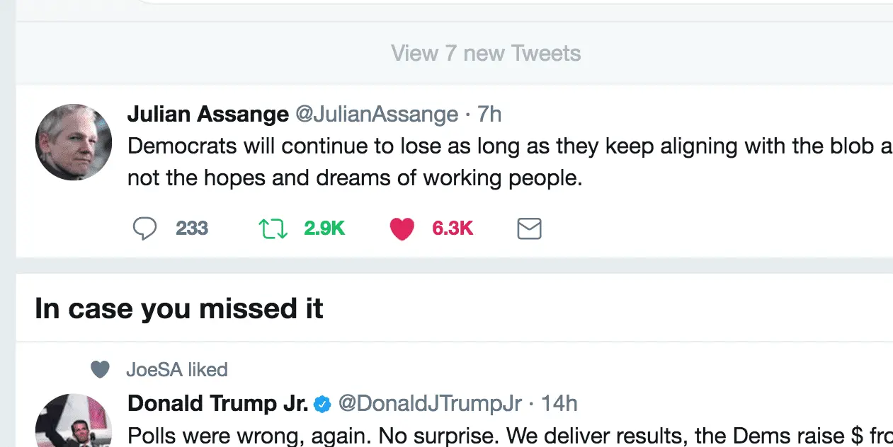Open Julian Assange's profile picture
This screenshot has width=893, height=447.
point(74,142)
